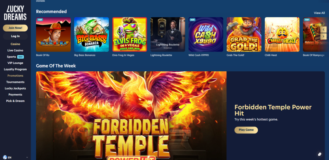
Task: Open the Book Of Ra game tile
Action: coord(53,35)
